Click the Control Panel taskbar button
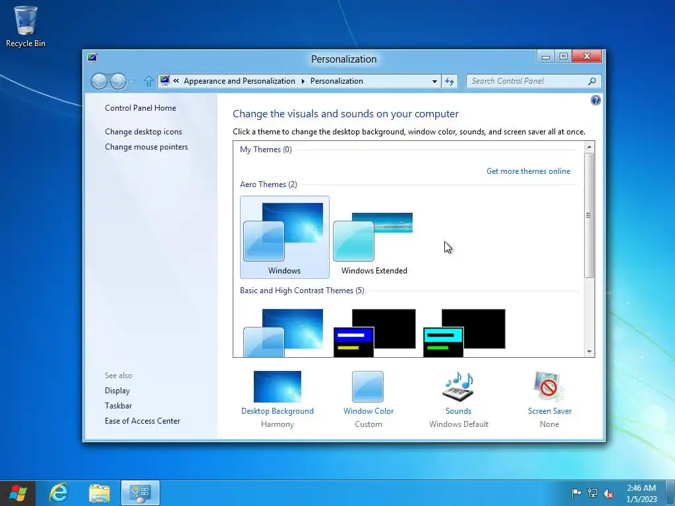The width and height of the screenshot is (675, 506). pos(140,493)
